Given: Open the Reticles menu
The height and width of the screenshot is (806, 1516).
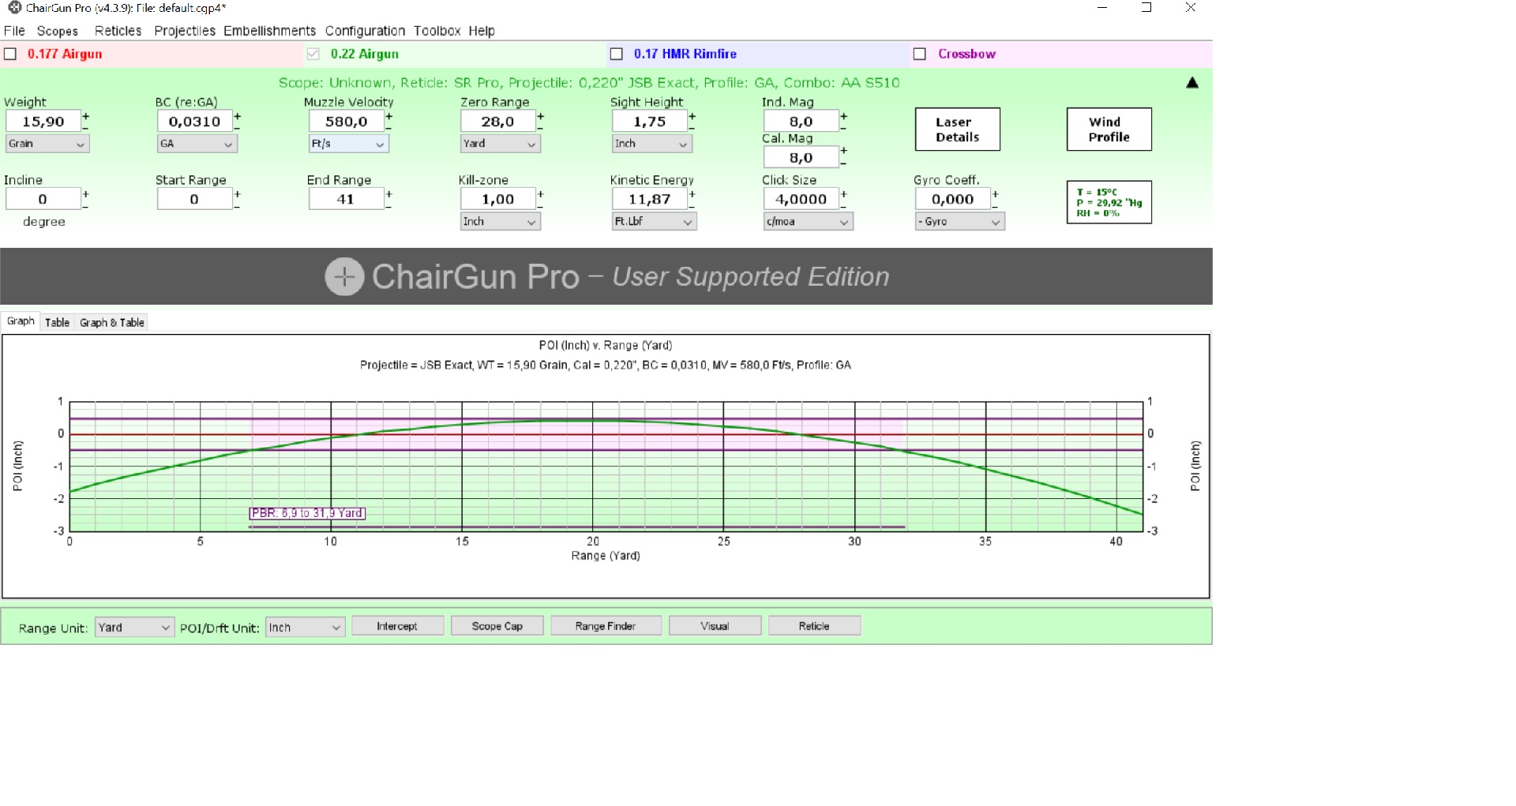Looking at the screenshot, I should pos(118,31).
